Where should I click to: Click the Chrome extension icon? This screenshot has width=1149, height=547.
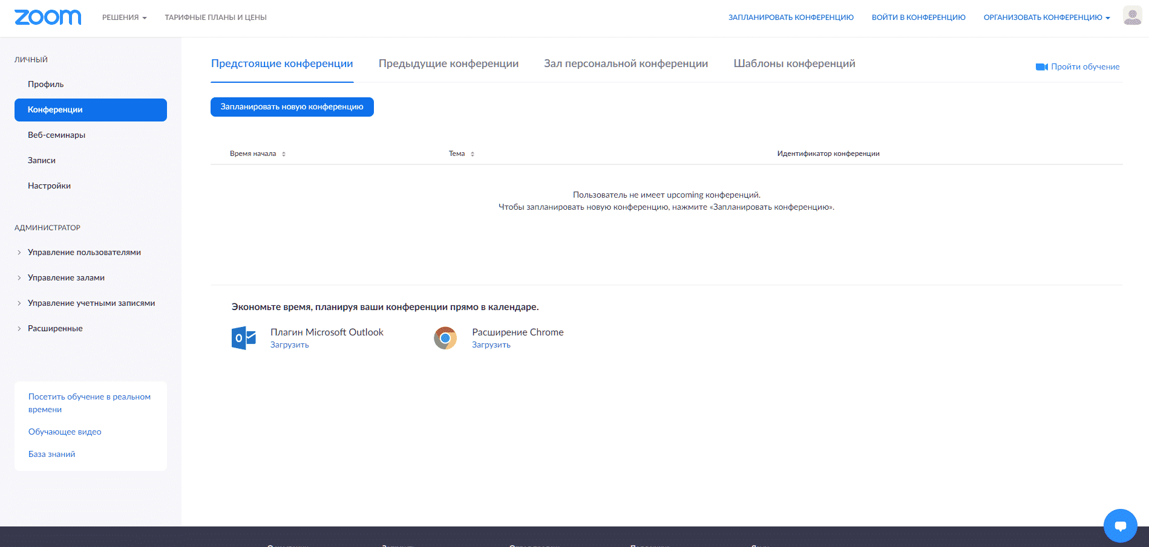pos(445,338)
